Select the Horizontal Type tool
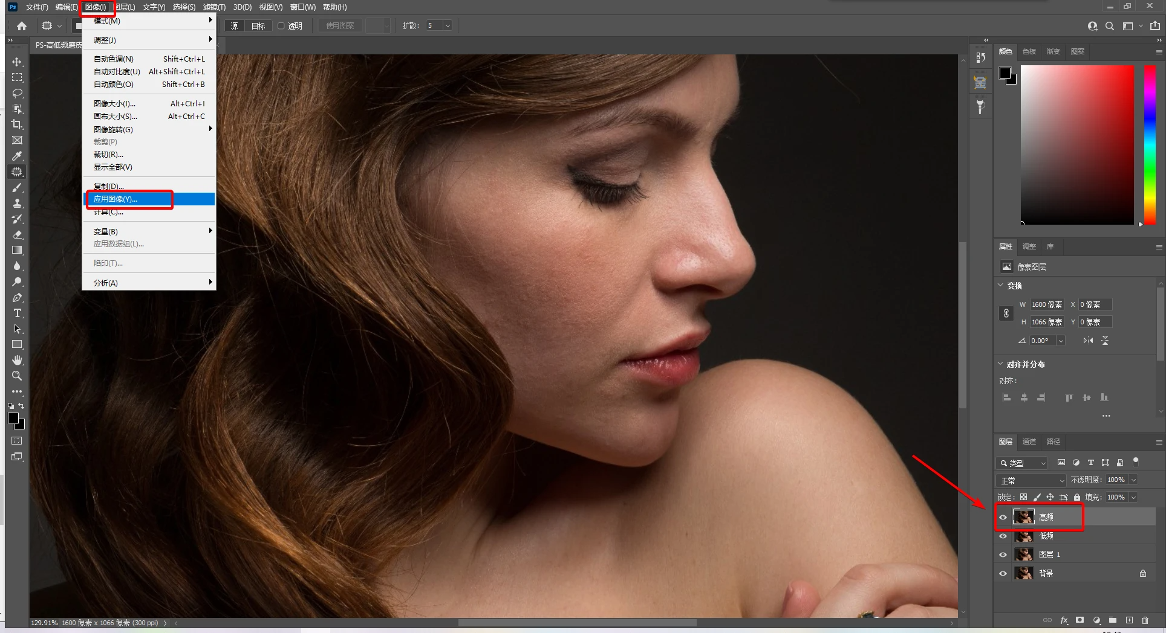1166x633 pixels. tap(17, 313)
